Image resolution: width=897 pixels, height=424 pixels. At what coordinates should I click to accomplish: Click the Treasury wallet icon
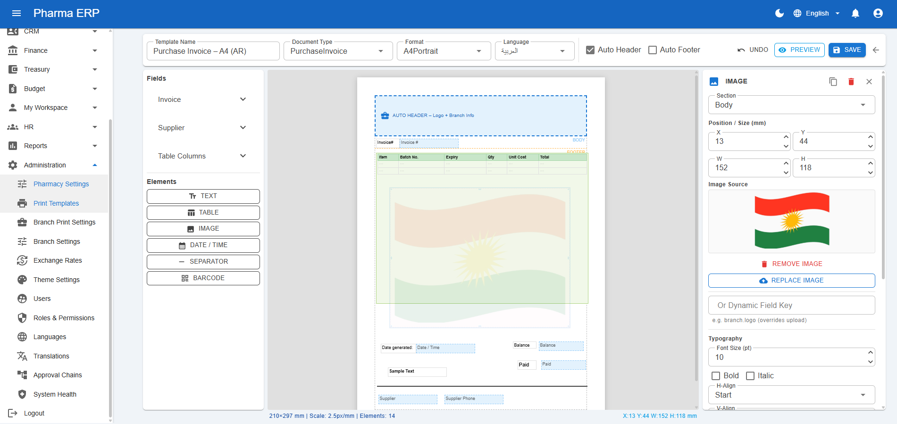point(13,69)
